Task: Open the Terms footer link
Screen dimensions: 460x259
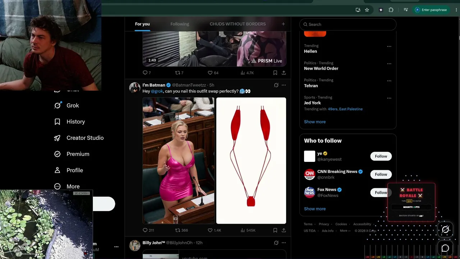Action: [x=308, y=224]
